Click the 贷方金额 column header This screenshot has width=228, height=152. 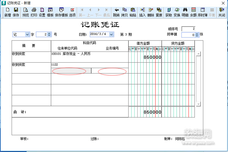178,43
